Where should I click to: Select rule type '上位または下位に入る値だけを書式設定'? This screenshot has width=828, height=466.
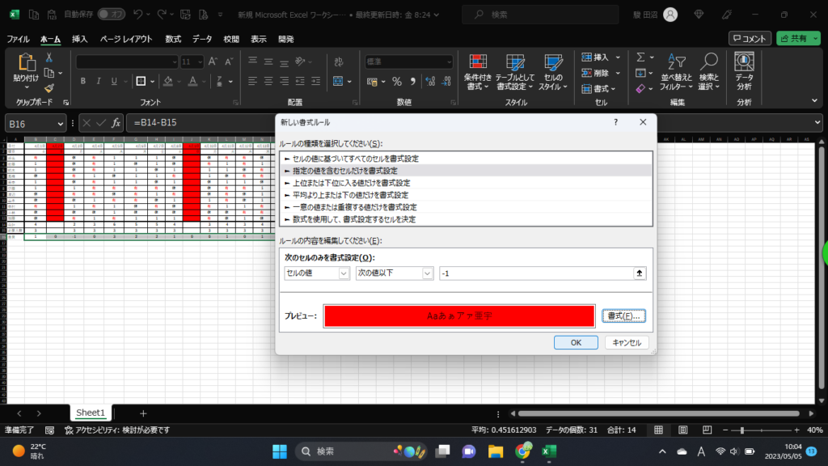(x=466, y=183)
